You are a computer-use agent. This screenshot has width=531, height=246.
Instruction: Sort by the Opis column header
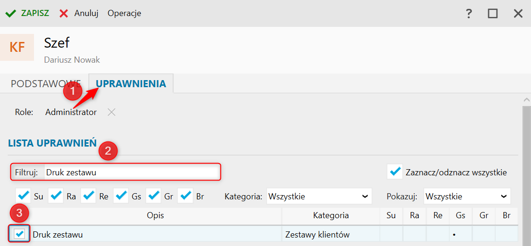coord(155,215)
